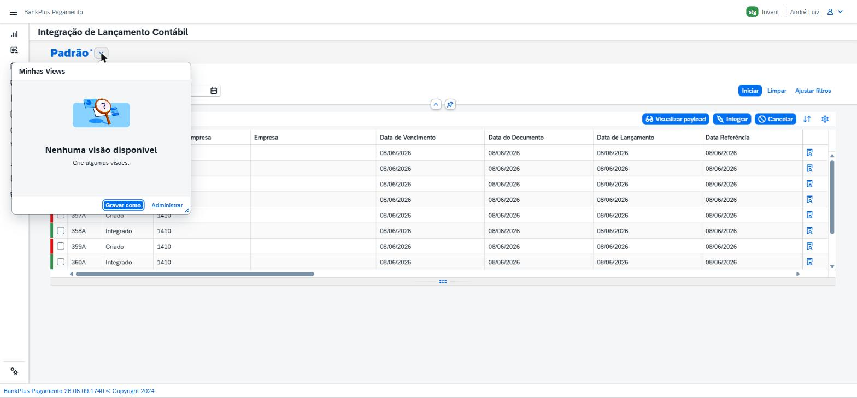
Task: Open details icon for row 360A
Action: pos(810,262)
